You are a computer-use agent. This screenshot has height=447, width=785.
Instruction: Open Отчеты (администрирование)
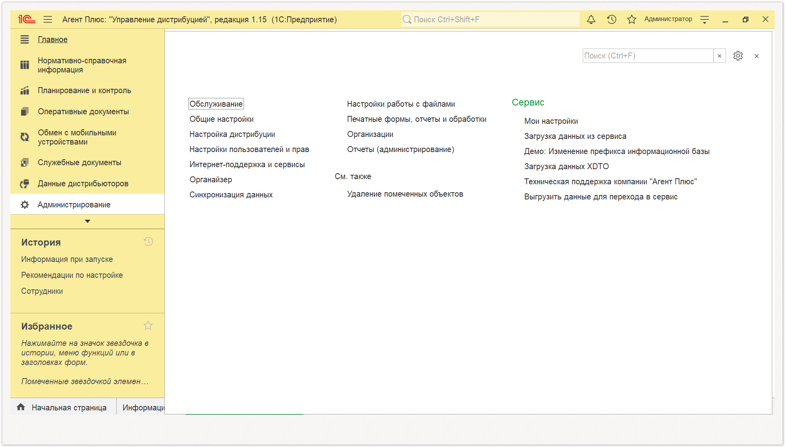click(x=400, y=149)
